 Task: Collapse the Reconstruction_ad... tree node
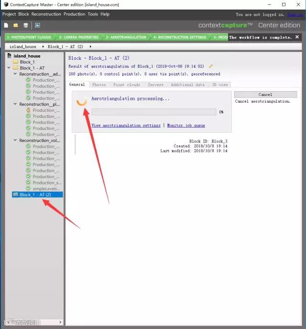(x=15, y=74)
